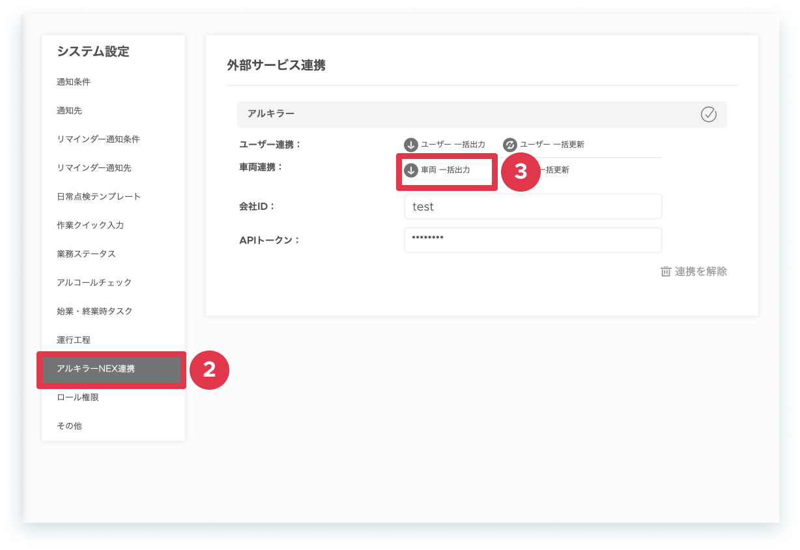Click ユーザー 一括更新 link text
Screen dimensions: 800x550
pyautogui.click(x=552, y=145)
